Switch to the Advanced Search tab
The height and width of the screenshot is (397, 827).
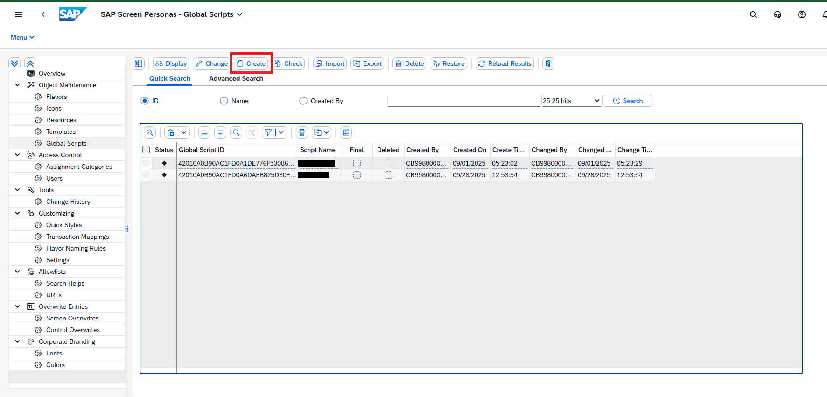coord(236,78)
